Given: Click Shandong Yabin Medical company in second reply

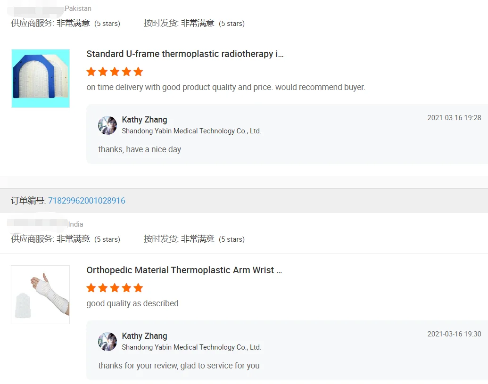Looking at the screenshot, I should tap(191, 347).
